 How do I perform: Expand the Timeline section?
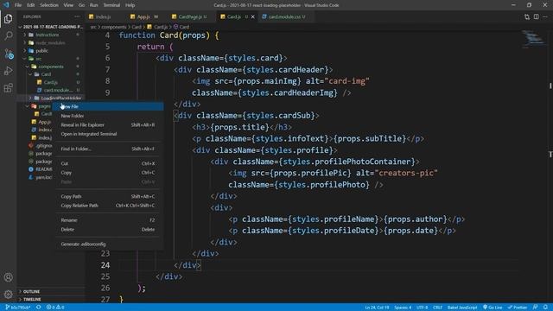(x=32, y=300)
